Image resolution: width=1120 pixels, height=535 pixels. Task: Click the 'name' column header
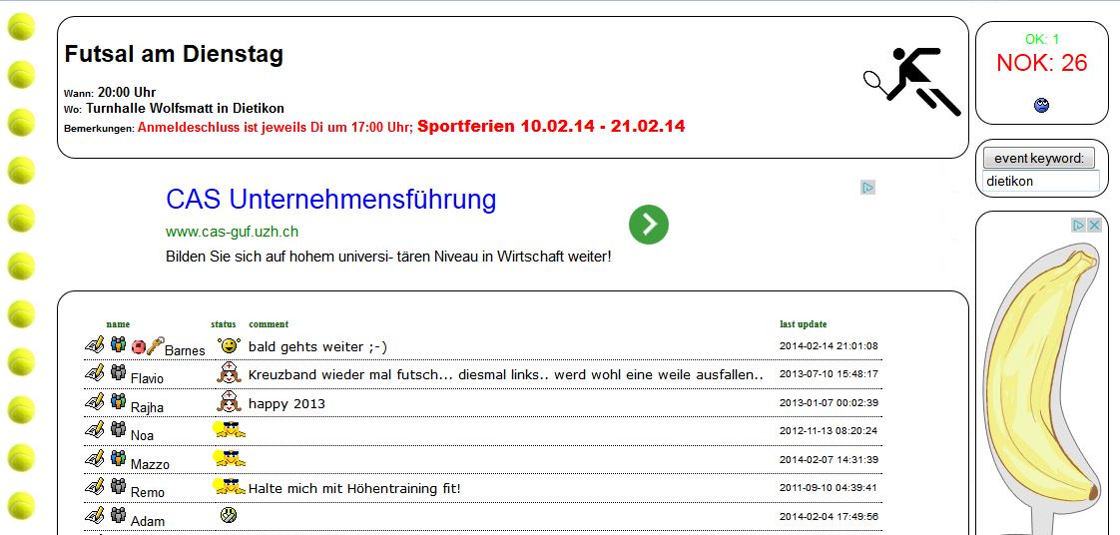point(118,324)
